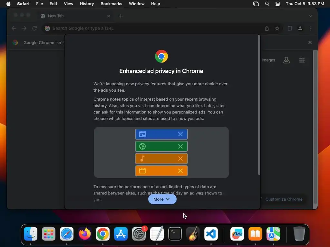
Task: Dismiss the Google Chrome isn't default infobar
Action: coord(310,42)
